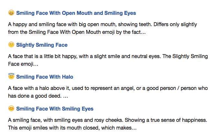Select the description starting 'A happy and smiling face'
Screen dimensions: 213x136
102,28
